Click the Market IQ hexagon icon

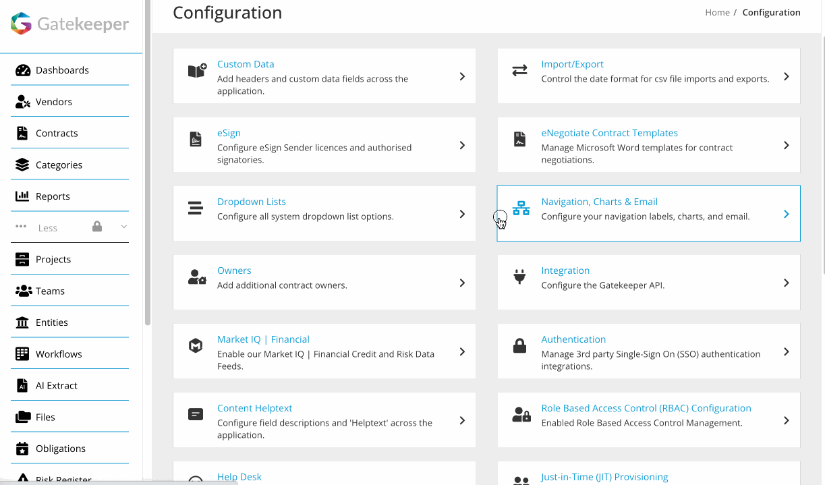click(196, 346)
